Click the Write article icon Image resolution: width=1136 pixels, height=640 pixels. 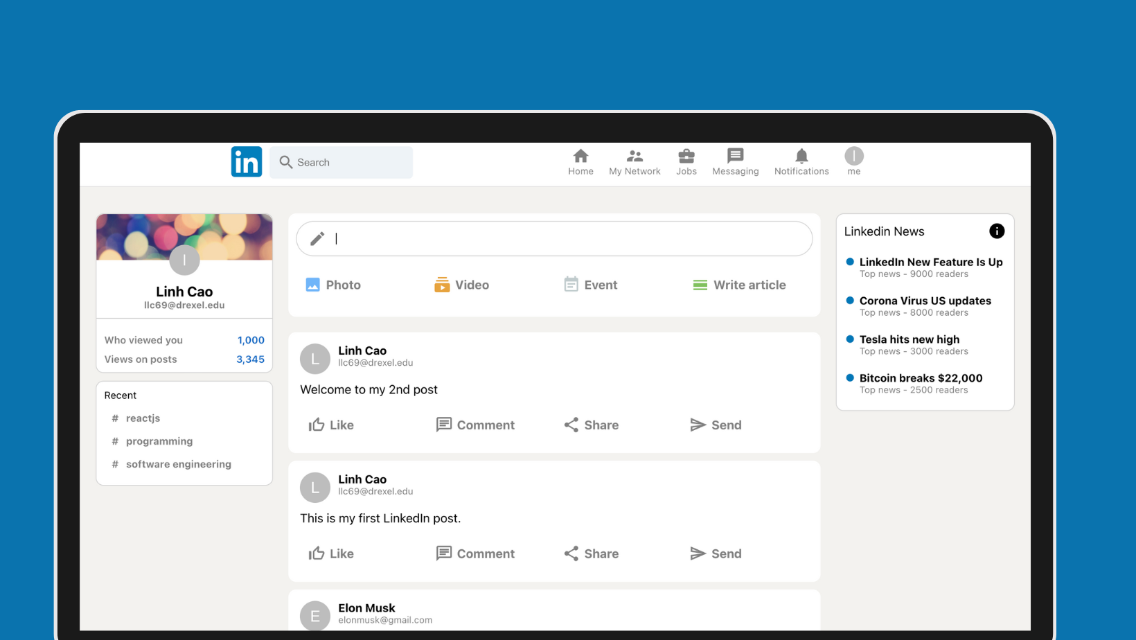(700, 285)
